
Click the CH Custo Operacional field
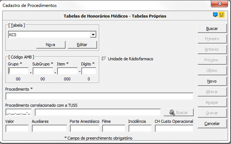(174, 128)
